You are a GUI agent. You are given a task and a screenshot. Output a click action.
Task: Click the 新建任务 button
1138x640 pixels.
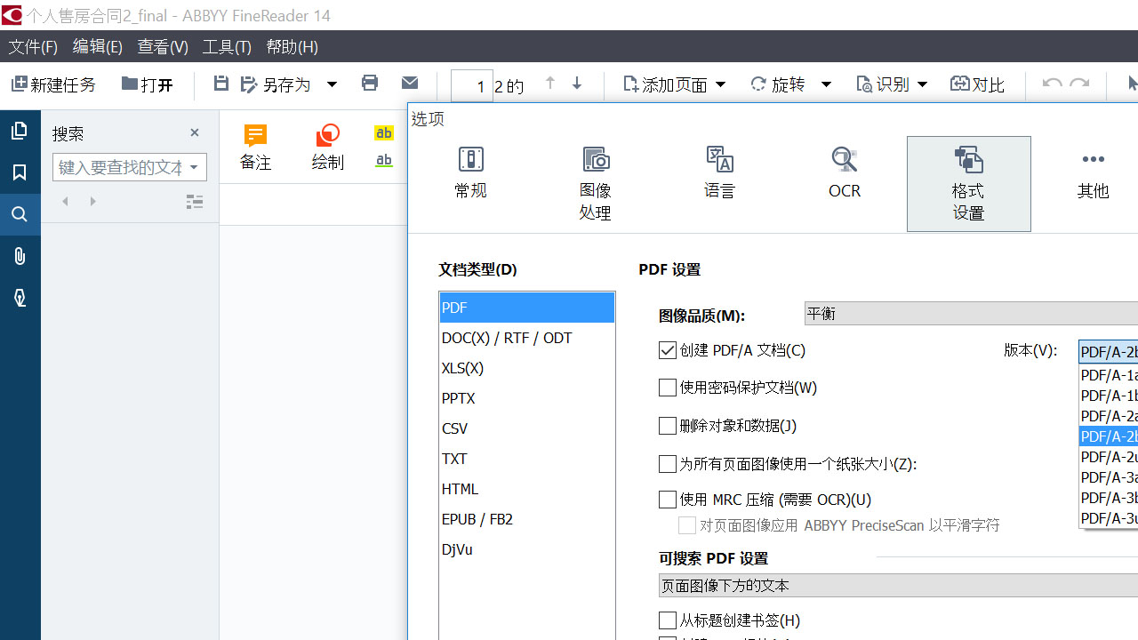[x=53, y=84]
